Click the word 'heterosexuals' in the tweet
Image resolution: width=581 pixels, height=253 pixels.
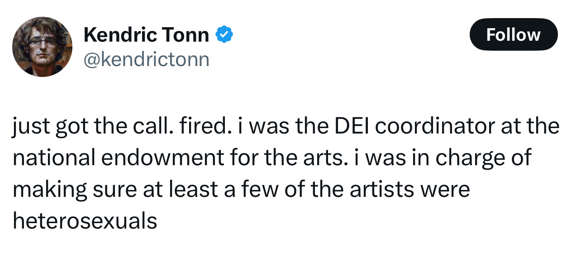(85, 221)
